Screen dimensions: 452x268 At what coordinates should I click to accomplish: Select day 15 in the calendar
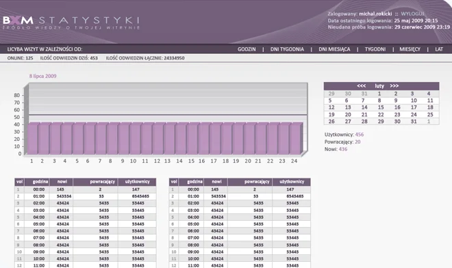(x=381, y=107)
